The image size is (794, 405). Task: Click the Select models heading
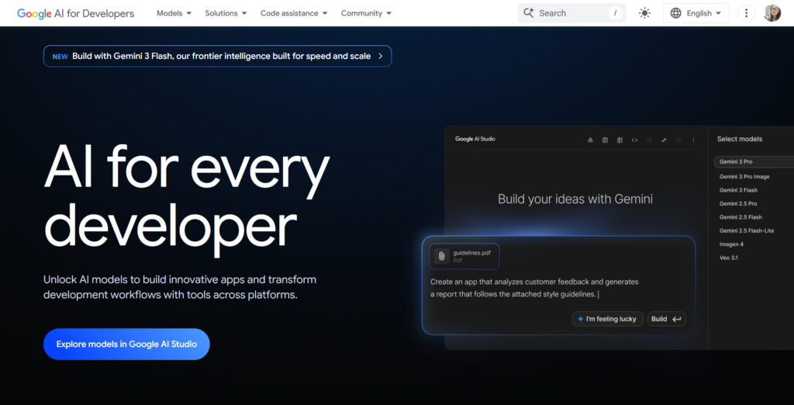click(x=739, y=139)
